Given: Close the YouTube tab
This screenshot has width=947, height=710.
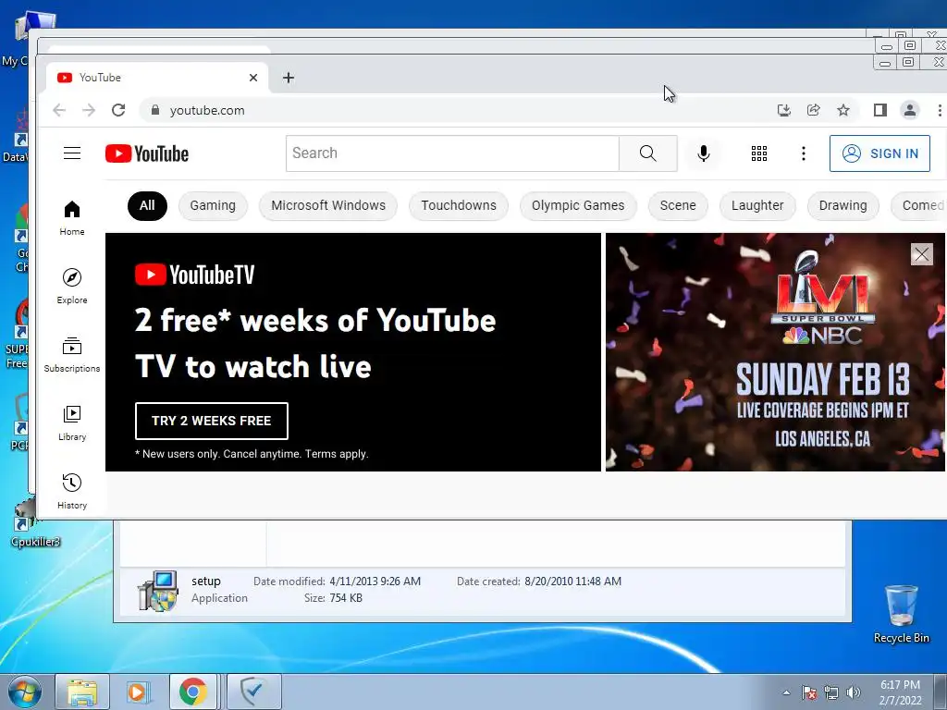Looking at the screenshot, I should click(x=253, y=78).
